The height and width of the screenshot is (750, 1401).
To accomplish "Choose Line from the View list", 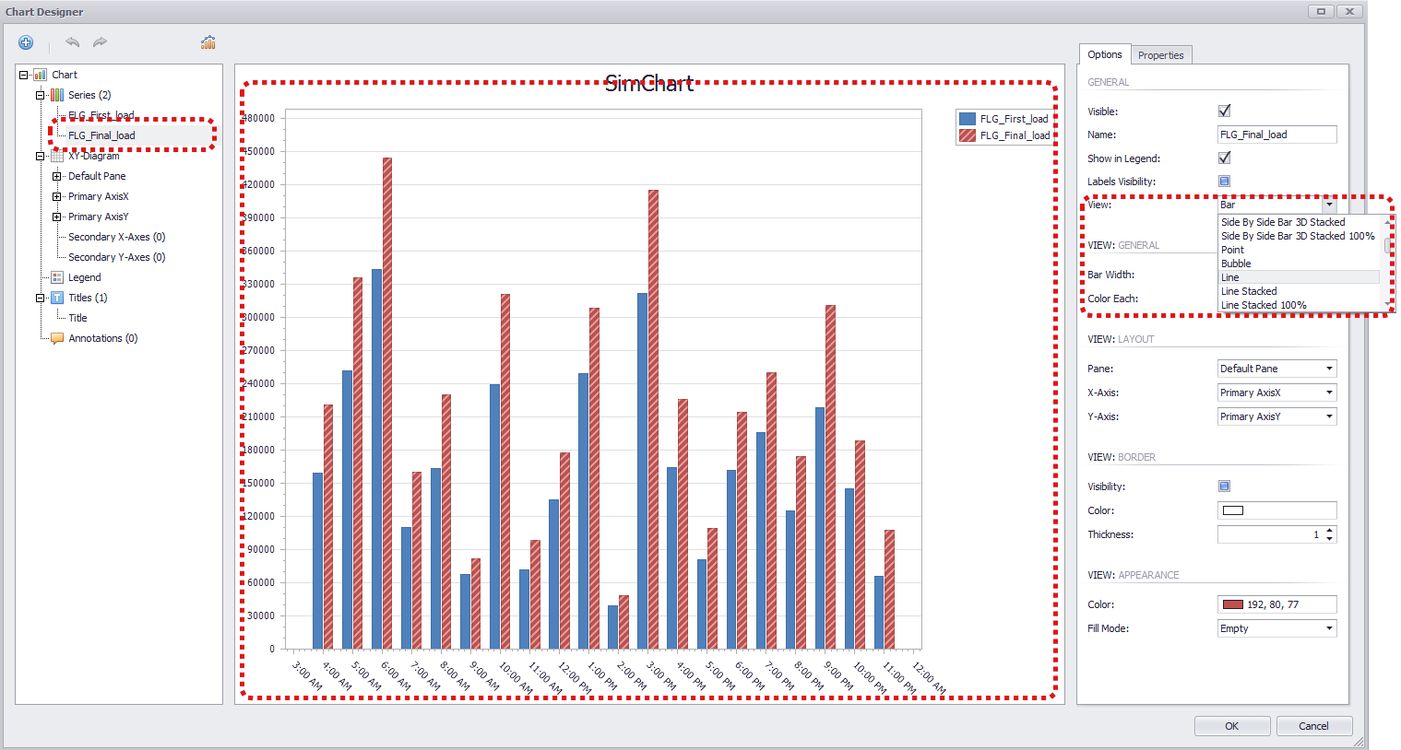I will pos(1230,277).
